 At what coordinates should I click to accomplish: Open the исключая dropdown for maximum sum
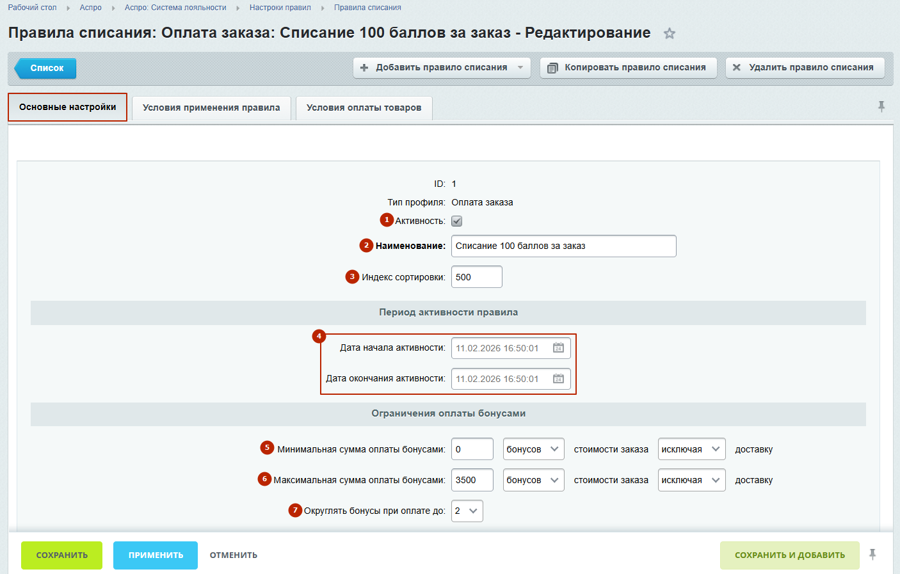tap(691, 480)
